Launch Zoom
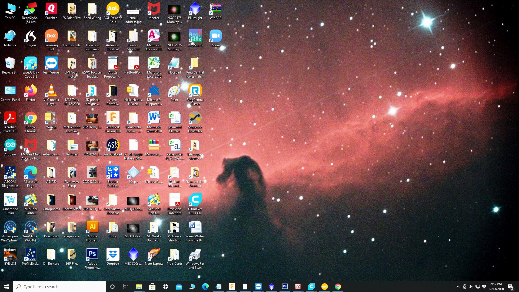Image resolution: width=519 pixels, height=292 pixels. [215, 36]
